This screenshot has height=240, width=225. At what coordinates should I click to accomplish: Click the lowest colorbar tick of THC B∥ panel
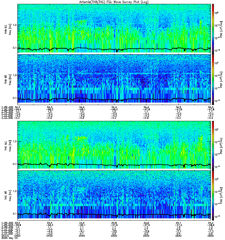216,217
